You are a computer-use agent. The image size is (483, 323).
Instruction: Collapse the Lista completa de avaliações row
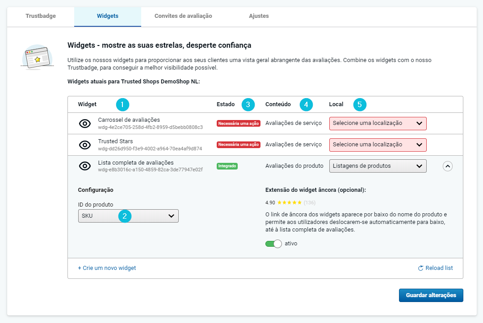447,166
